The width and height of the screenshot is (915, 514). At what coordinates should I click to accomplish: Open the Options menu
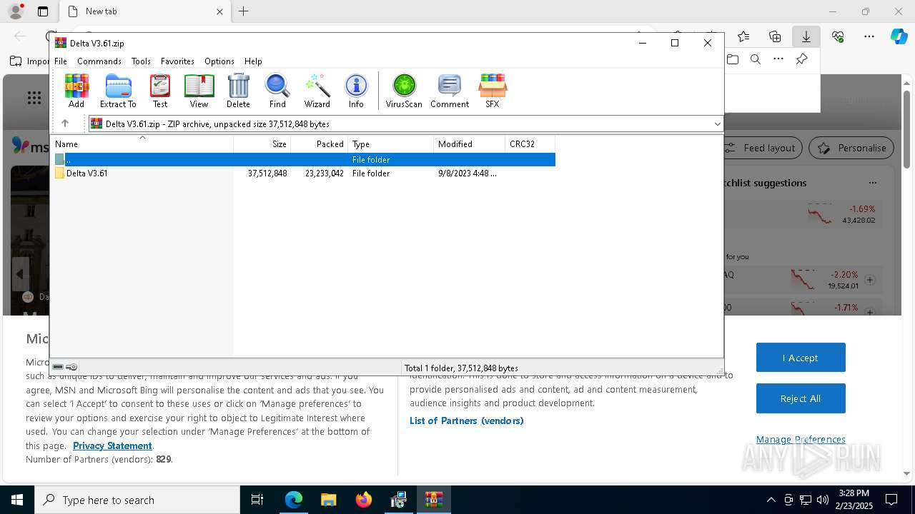(x=219, y=61)
